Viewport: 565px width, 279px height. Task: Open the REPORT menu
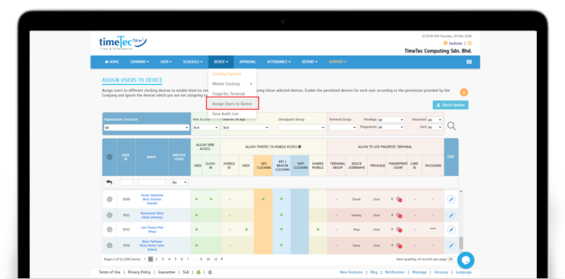(310, 62)
